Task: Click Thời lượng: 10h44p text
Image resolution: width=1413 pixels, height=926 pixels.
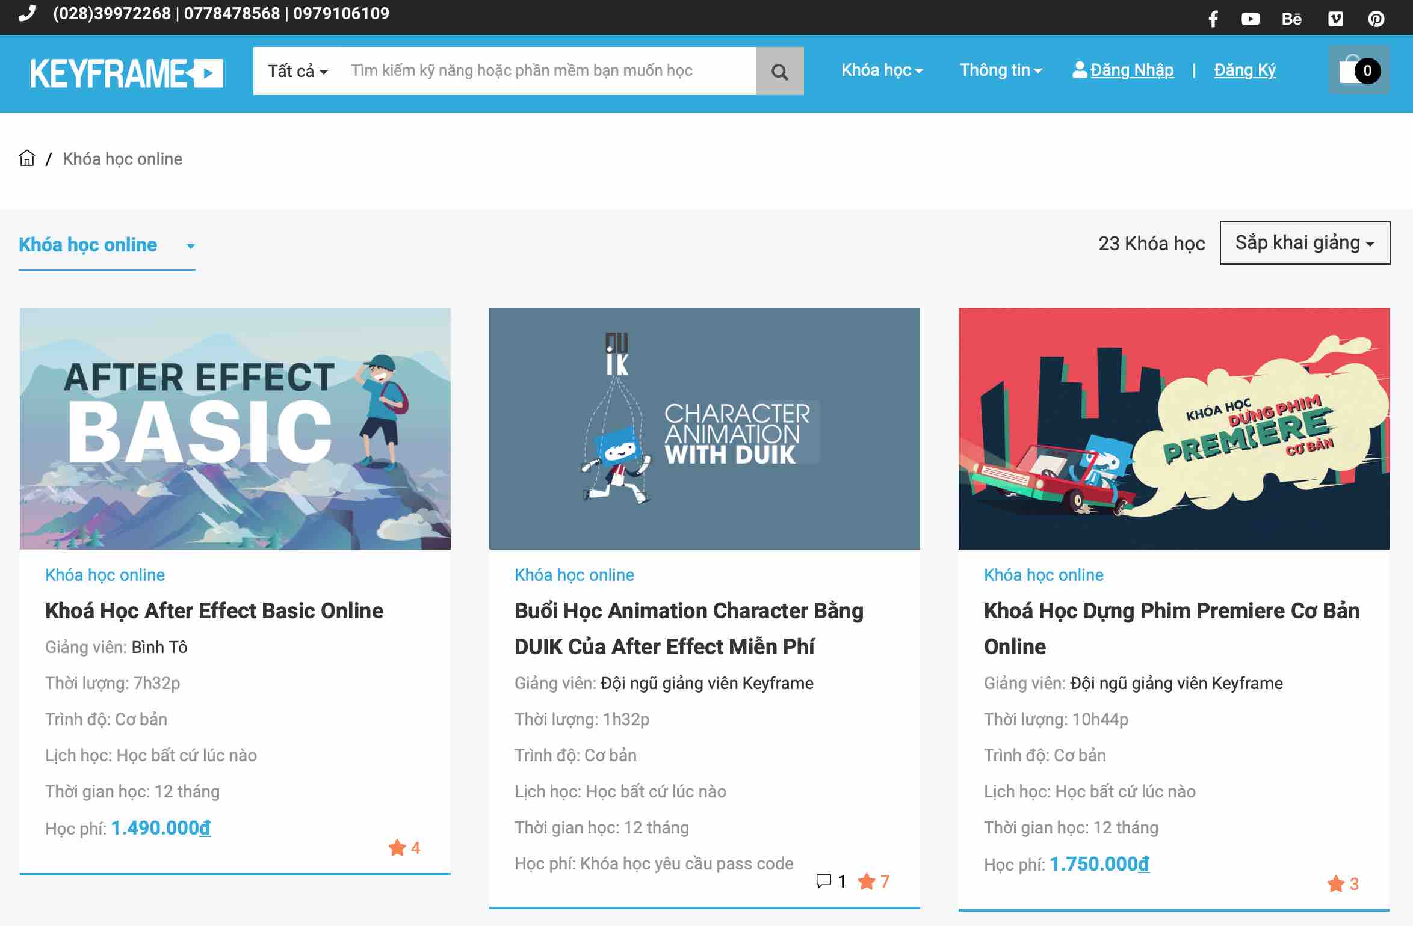Action: [1056, 719]
